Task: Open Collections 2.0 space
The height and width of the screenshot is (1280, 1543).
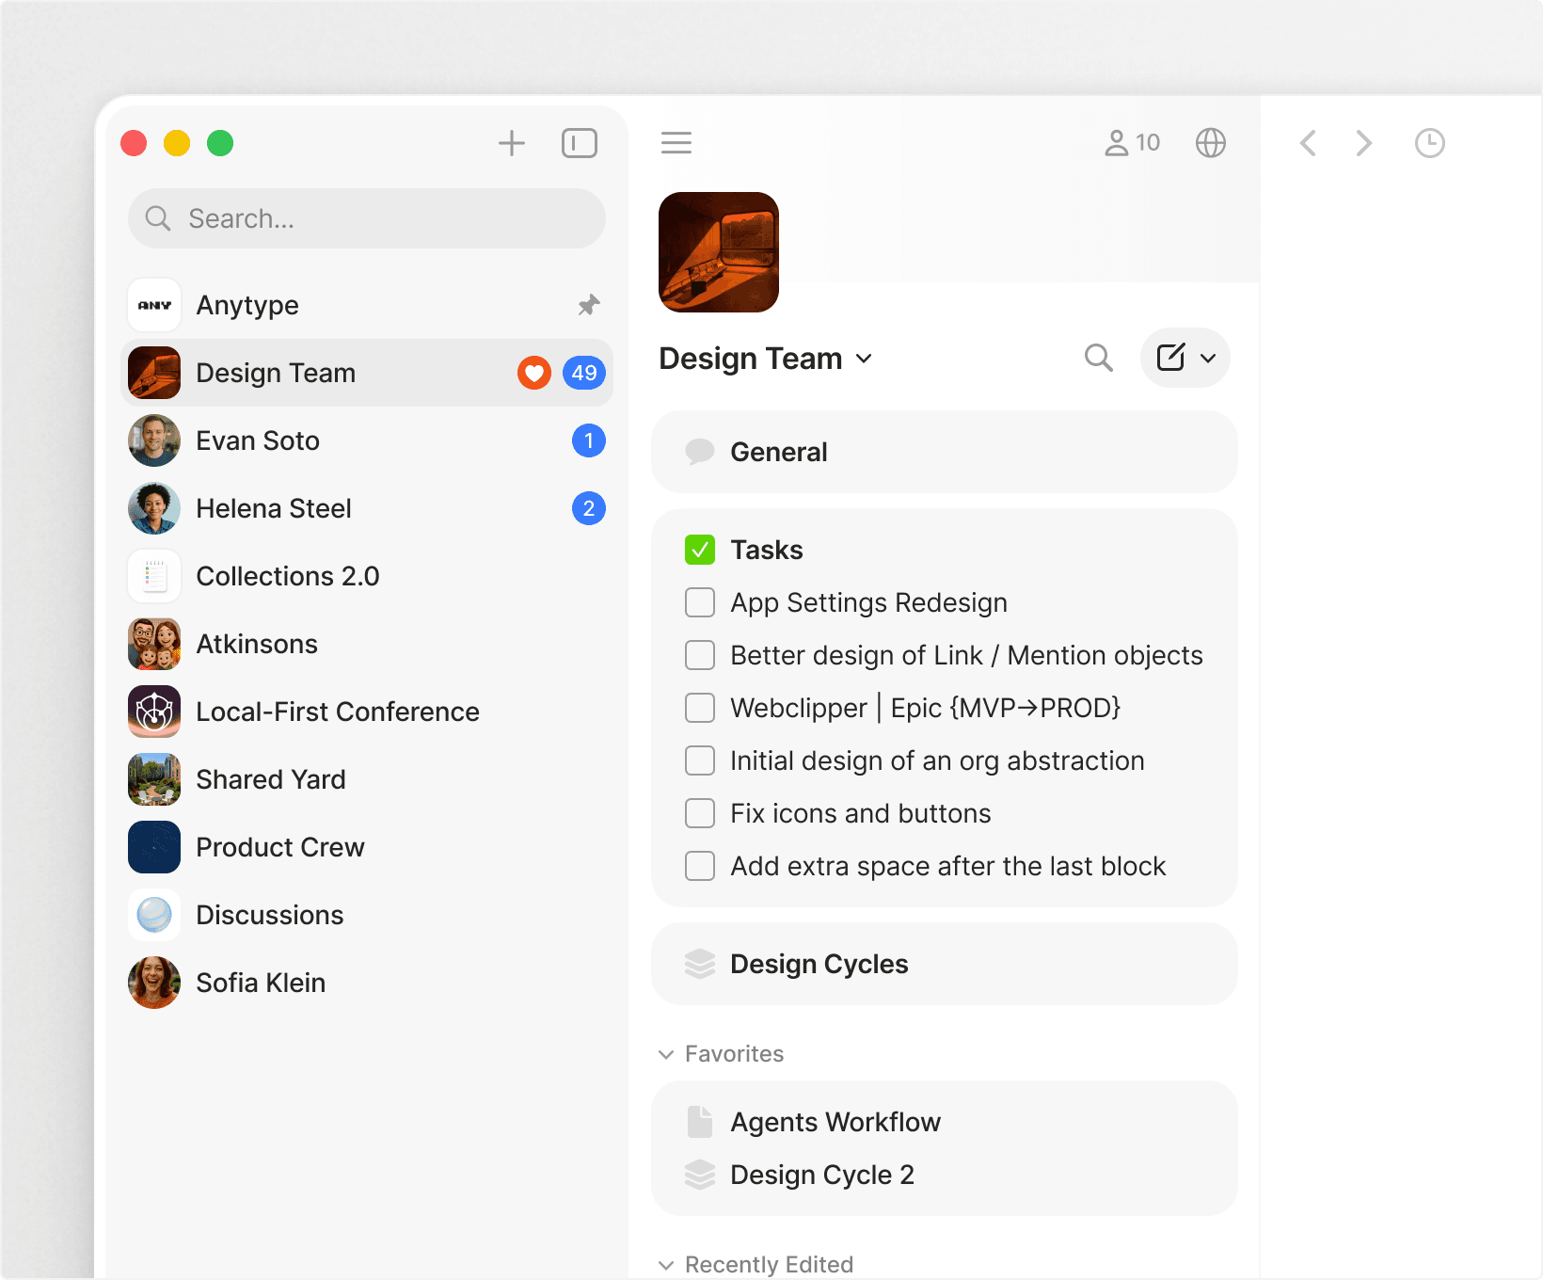Action: [x=367, y=576]
